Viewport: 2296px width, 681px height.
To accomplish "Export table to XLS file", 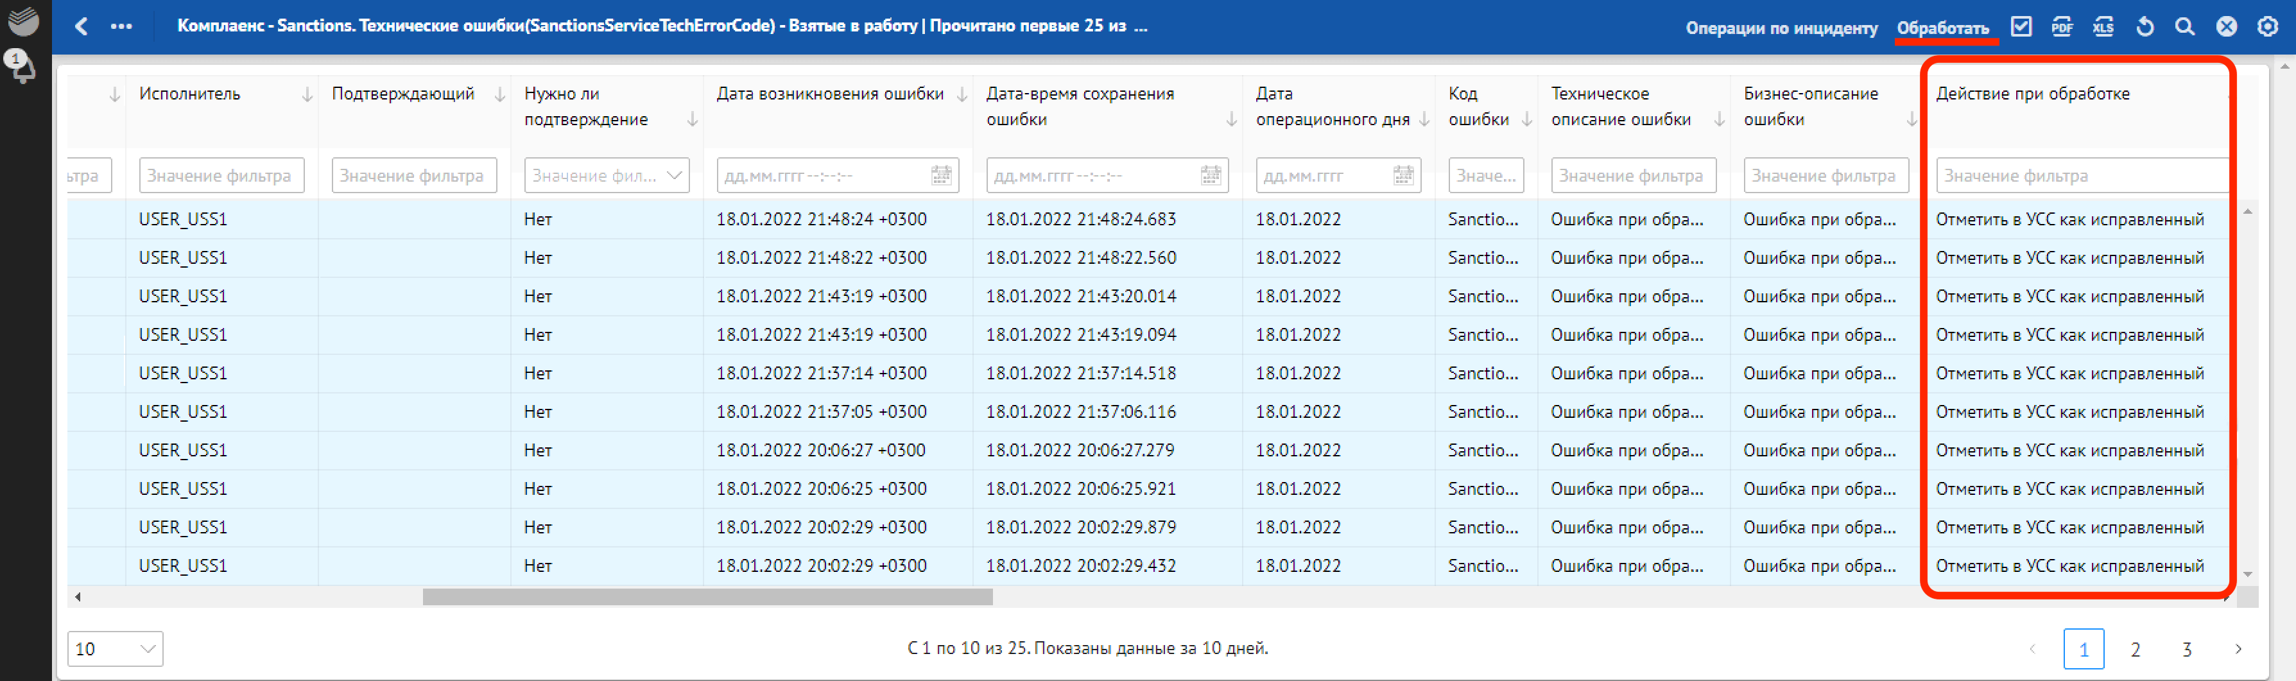I will coord(2103,27).
